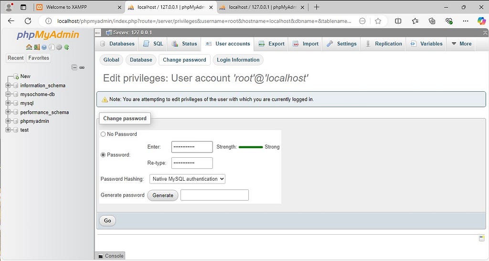Expand the phpmyadmin database
Image resolution: width=489 pixels, height=261 pixels.
[8, 121]
